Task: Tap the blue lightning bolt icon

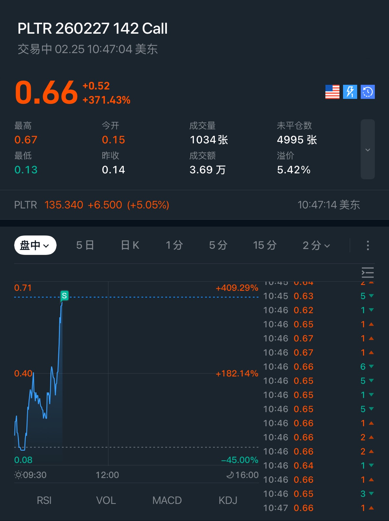Action: (350, 92)
